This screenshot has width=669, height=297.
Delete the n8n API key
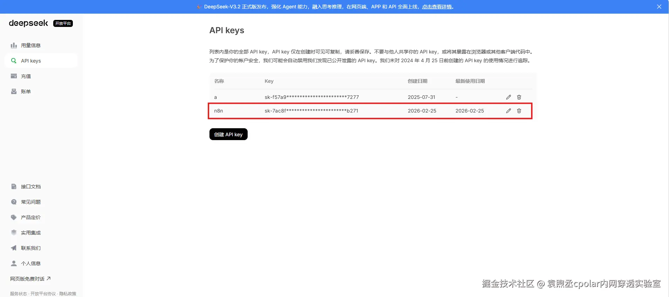(x=519, y=111)
